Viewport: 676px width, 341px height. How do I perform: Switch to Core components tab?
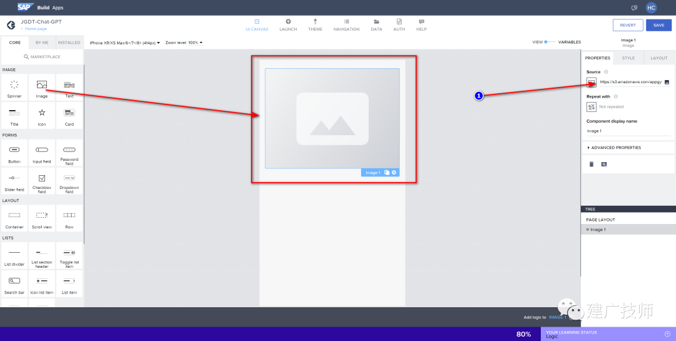click(15, 43)
